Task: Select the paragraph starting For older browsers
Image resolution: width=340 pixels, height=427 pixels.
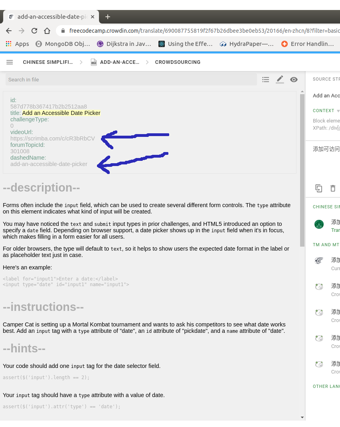Action: coord(146,252)
